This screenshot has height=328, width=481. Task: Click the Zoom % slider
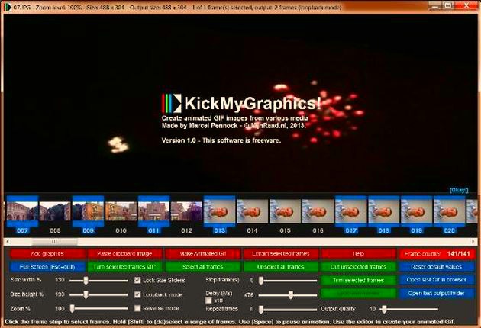(x=98, y=308)
